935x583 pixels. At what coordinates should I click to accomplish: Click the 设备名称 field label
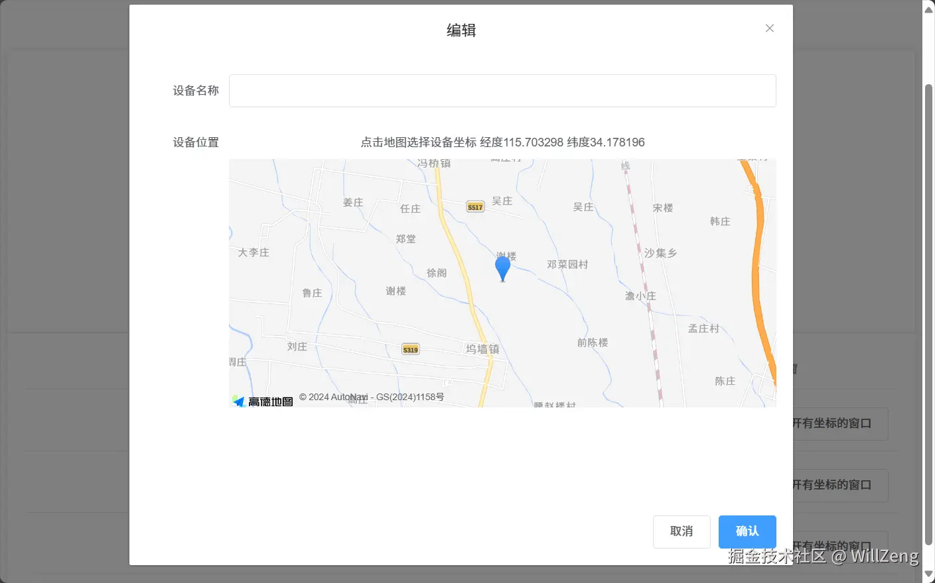196,91
